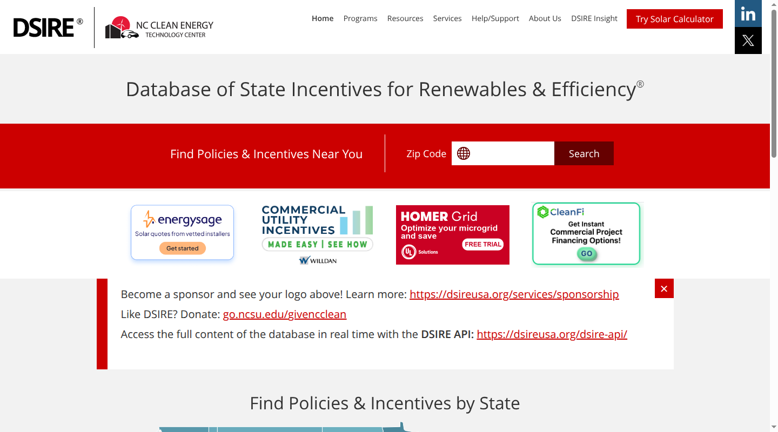This screenshot has height=432, width=778.
Task: Open the Willdan Commercial Utility Incentives ad
Action: (x=318, y=235)
